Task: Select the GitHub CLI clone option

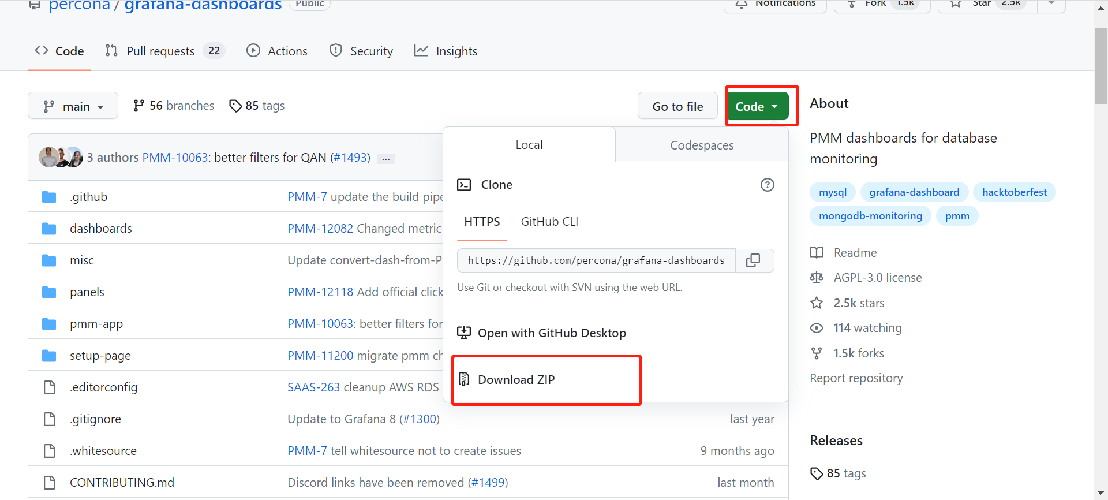Action: [x=549, y=222]
